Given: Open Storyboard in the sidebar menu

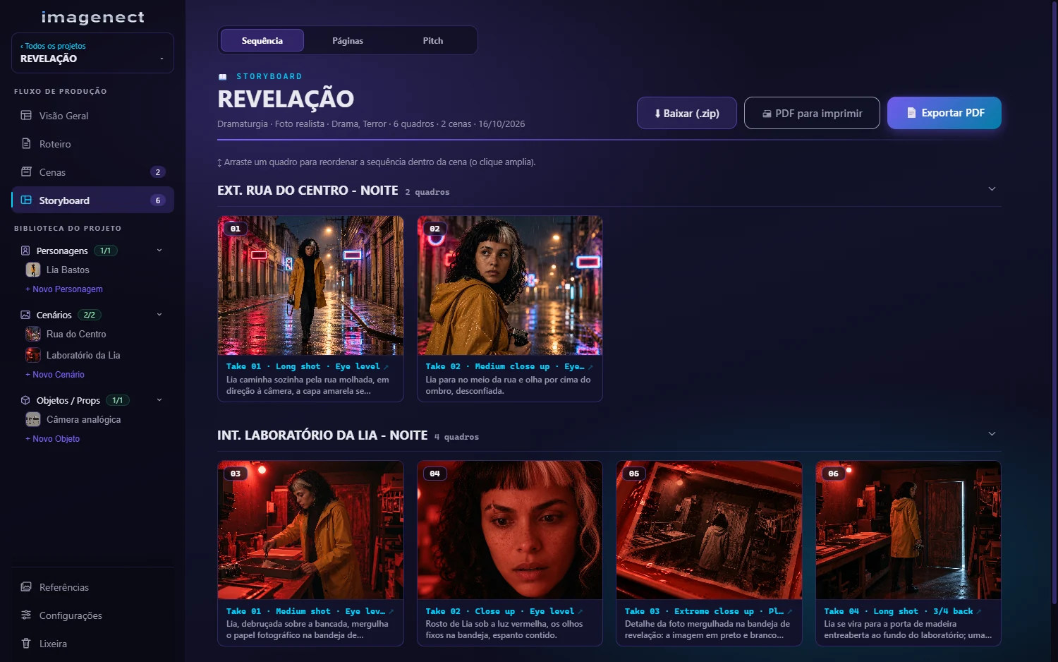Looking at the screenshot, I should [92, 200].
